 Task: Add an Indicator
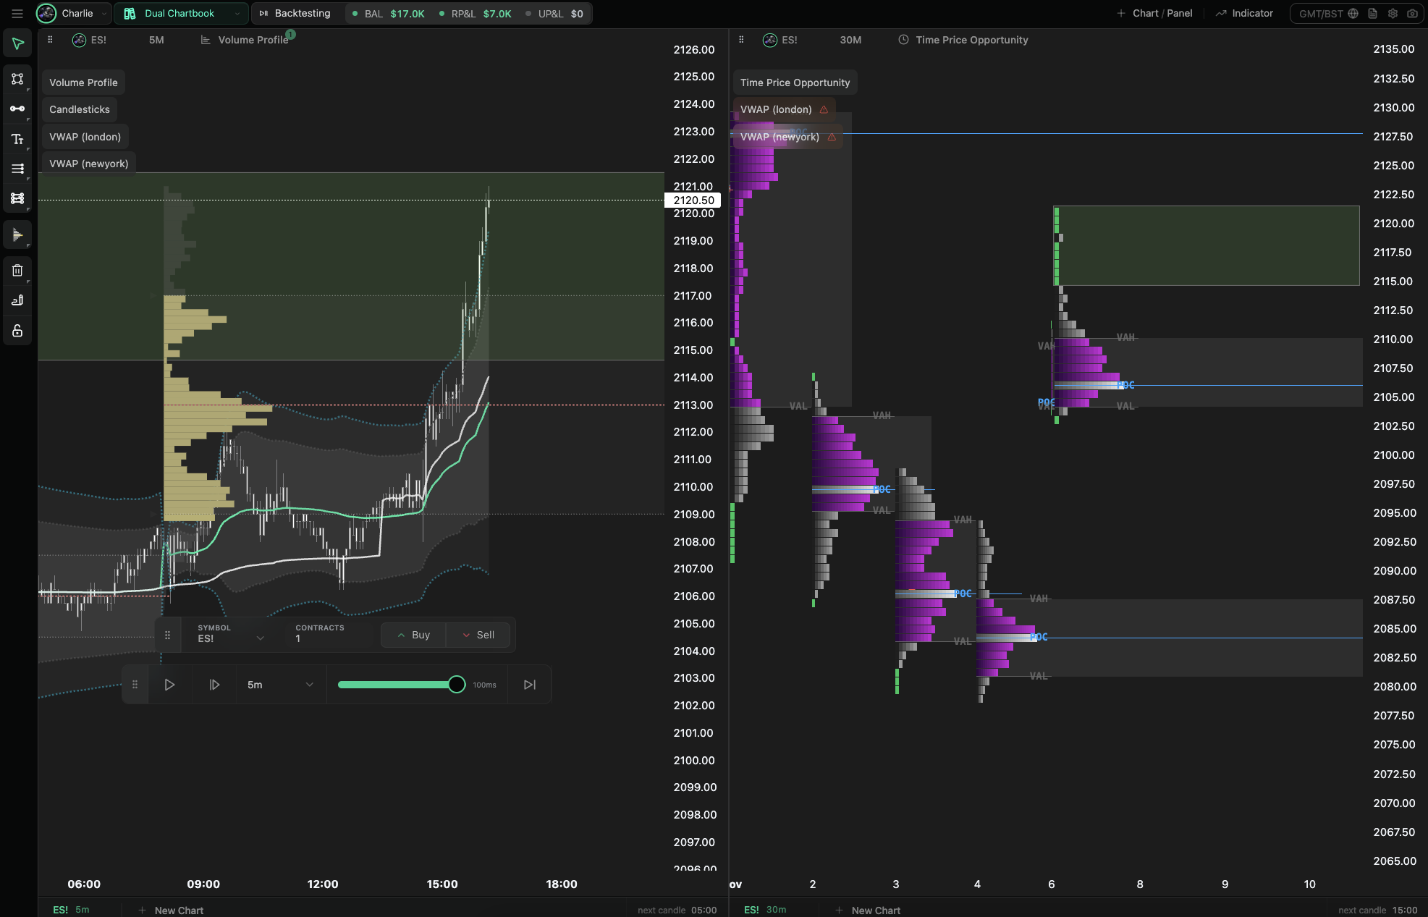tap(1244, 14)
